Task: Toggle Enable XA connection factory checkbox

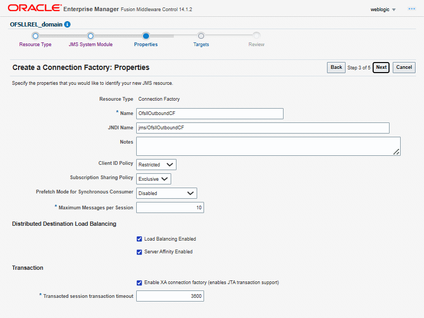Action: pos(139,282)
